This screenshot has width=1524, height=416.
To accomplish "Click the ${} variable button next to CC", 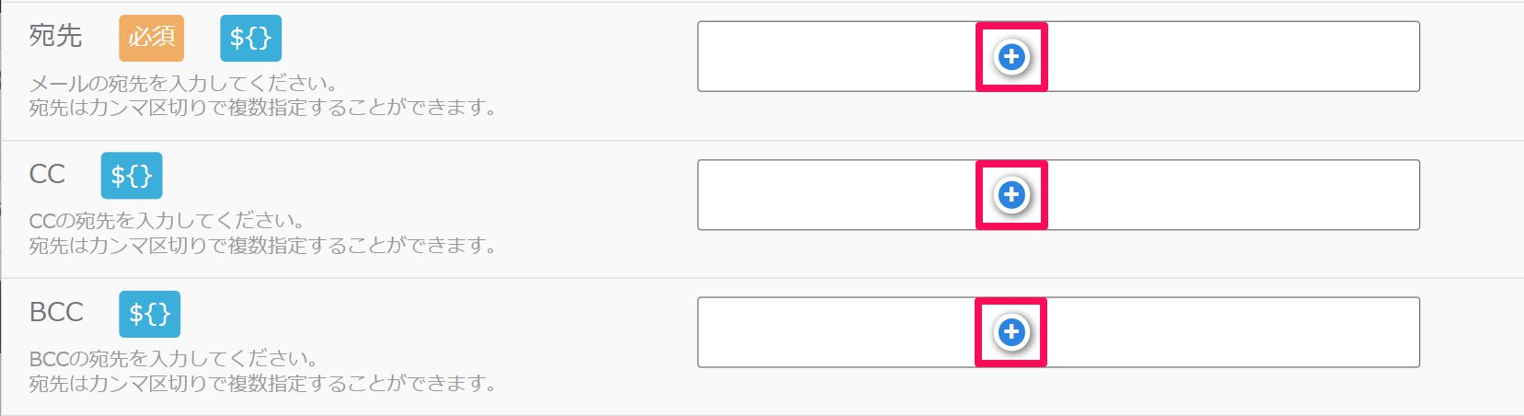I will [132, 176].
